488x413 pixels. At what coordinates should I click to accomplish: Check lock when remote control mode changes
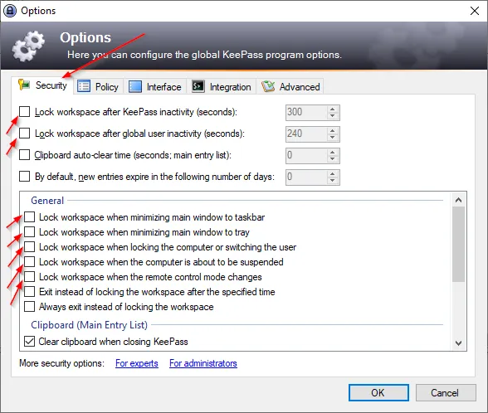(x=30, y=276)
